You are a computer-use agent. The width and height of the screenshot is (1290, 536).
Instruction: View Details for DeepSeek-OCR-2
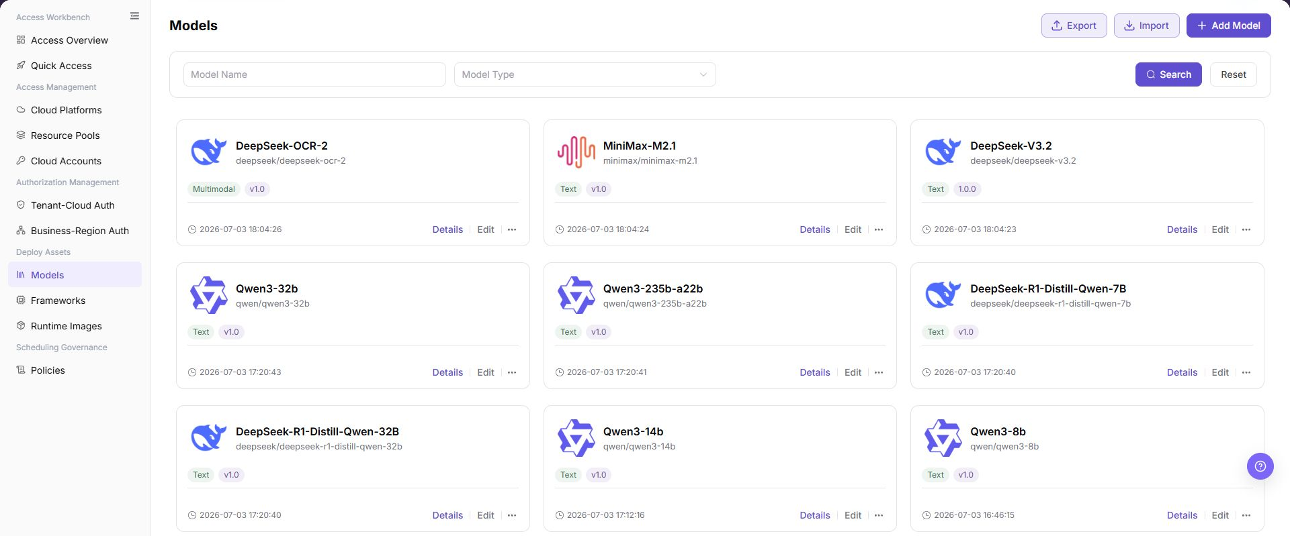pyautogui.click(x=447, y=229)
